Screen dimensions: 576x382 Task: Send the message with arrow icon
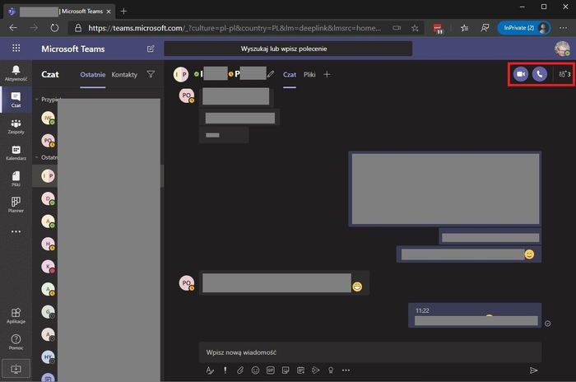[x=533, y=370]
